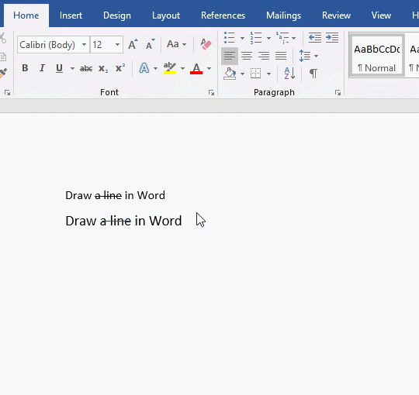Click Decrease Font Size icon

pyautogui.click(x=150, y=44)
